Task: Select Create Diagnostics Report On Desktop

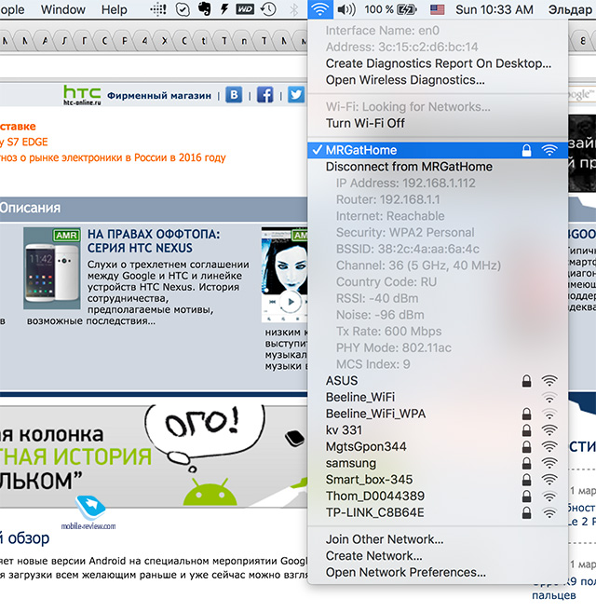Action: point(438,63)
